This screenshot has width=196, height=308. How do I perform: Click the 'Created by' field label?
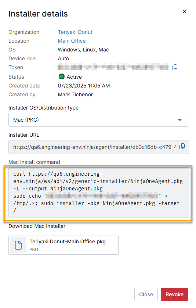tap(22, 94)
